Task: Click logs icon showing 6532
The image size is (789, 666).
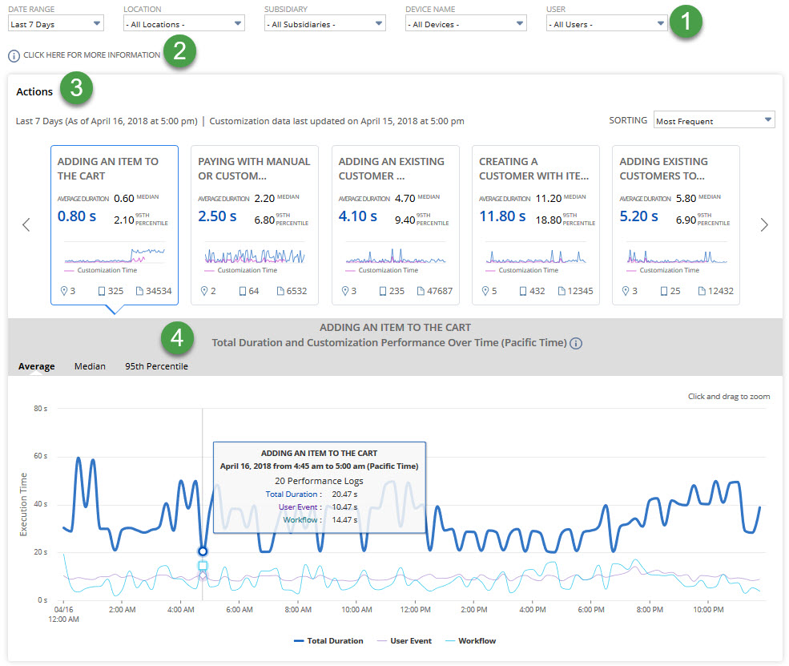Action: (280, 291)
